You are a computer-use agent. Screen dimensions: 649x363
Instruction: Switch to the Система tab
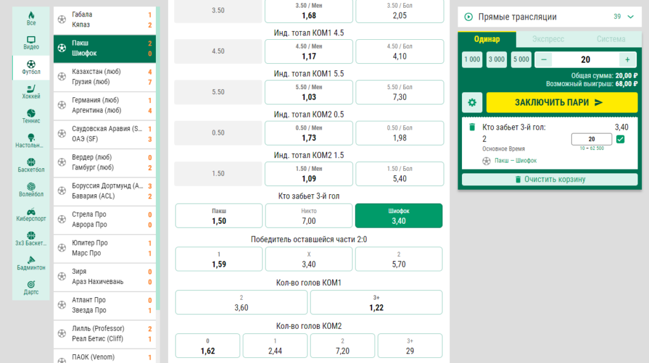tap(611, 39)
